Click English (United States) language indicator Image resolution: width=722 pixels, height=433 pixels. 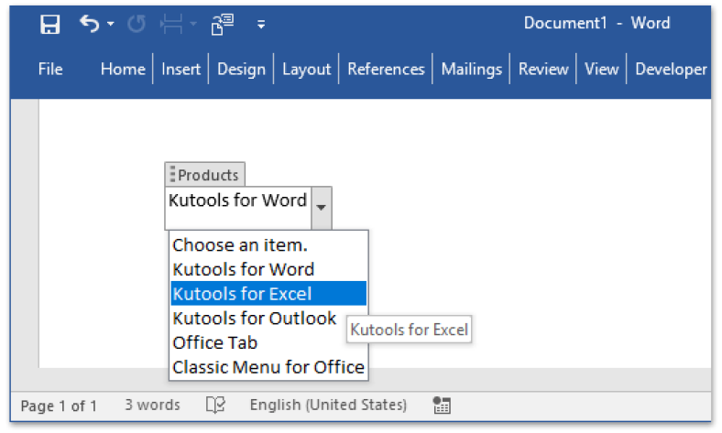328,405
